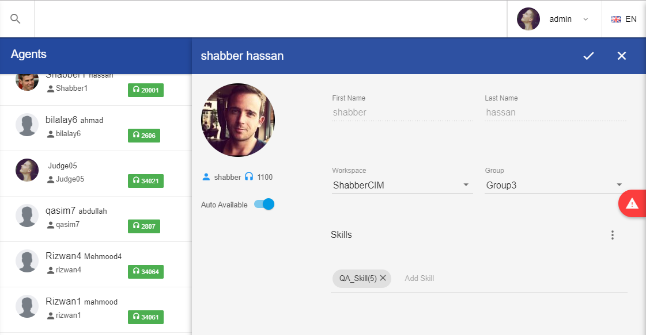The width and height of the screenshot is (646, 335).
Task: Save agent changes with checkmark icon
Action: 588,56
